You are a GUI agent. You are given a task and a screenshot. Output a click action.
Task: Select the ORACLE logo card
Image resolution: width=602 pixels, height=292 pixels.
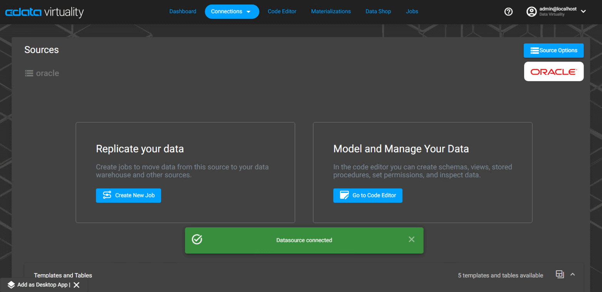pos(553,71)
